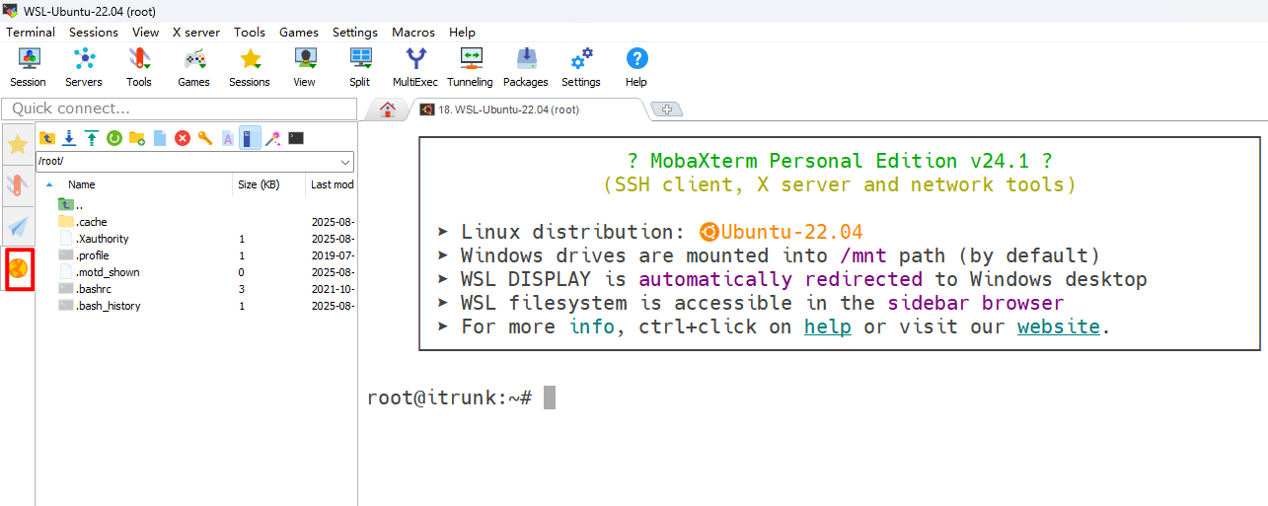This screenshot has height=506, width=1268.
Task: Click the new tab plus button
Action: [x=668, y=109]
